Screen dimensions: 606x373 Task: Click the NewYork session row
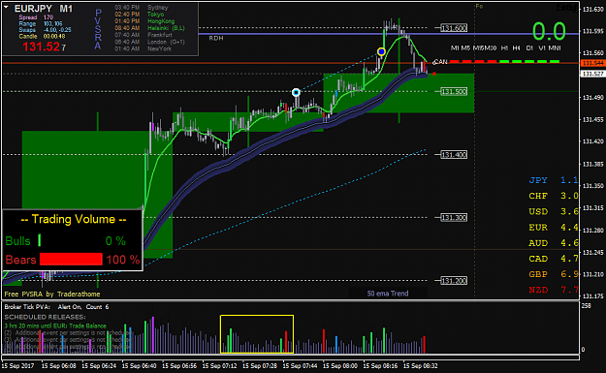click(x=143, y=48)
